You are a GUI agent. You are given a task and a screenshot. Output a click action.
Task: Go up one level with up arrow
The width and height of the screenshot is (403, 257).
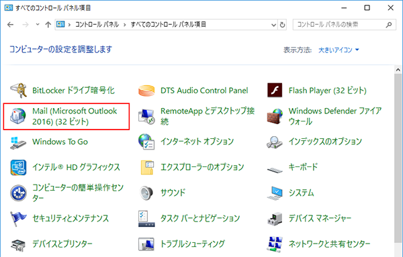tap(48, 25)
